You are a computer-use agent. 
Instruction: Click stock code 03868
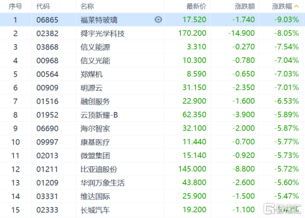(47, 47)
